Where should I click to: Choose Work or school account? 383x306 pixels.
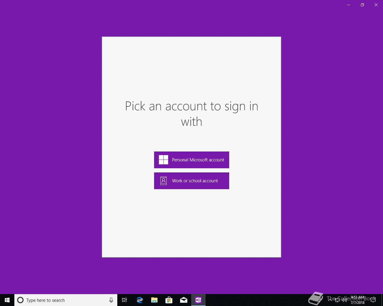191,181
